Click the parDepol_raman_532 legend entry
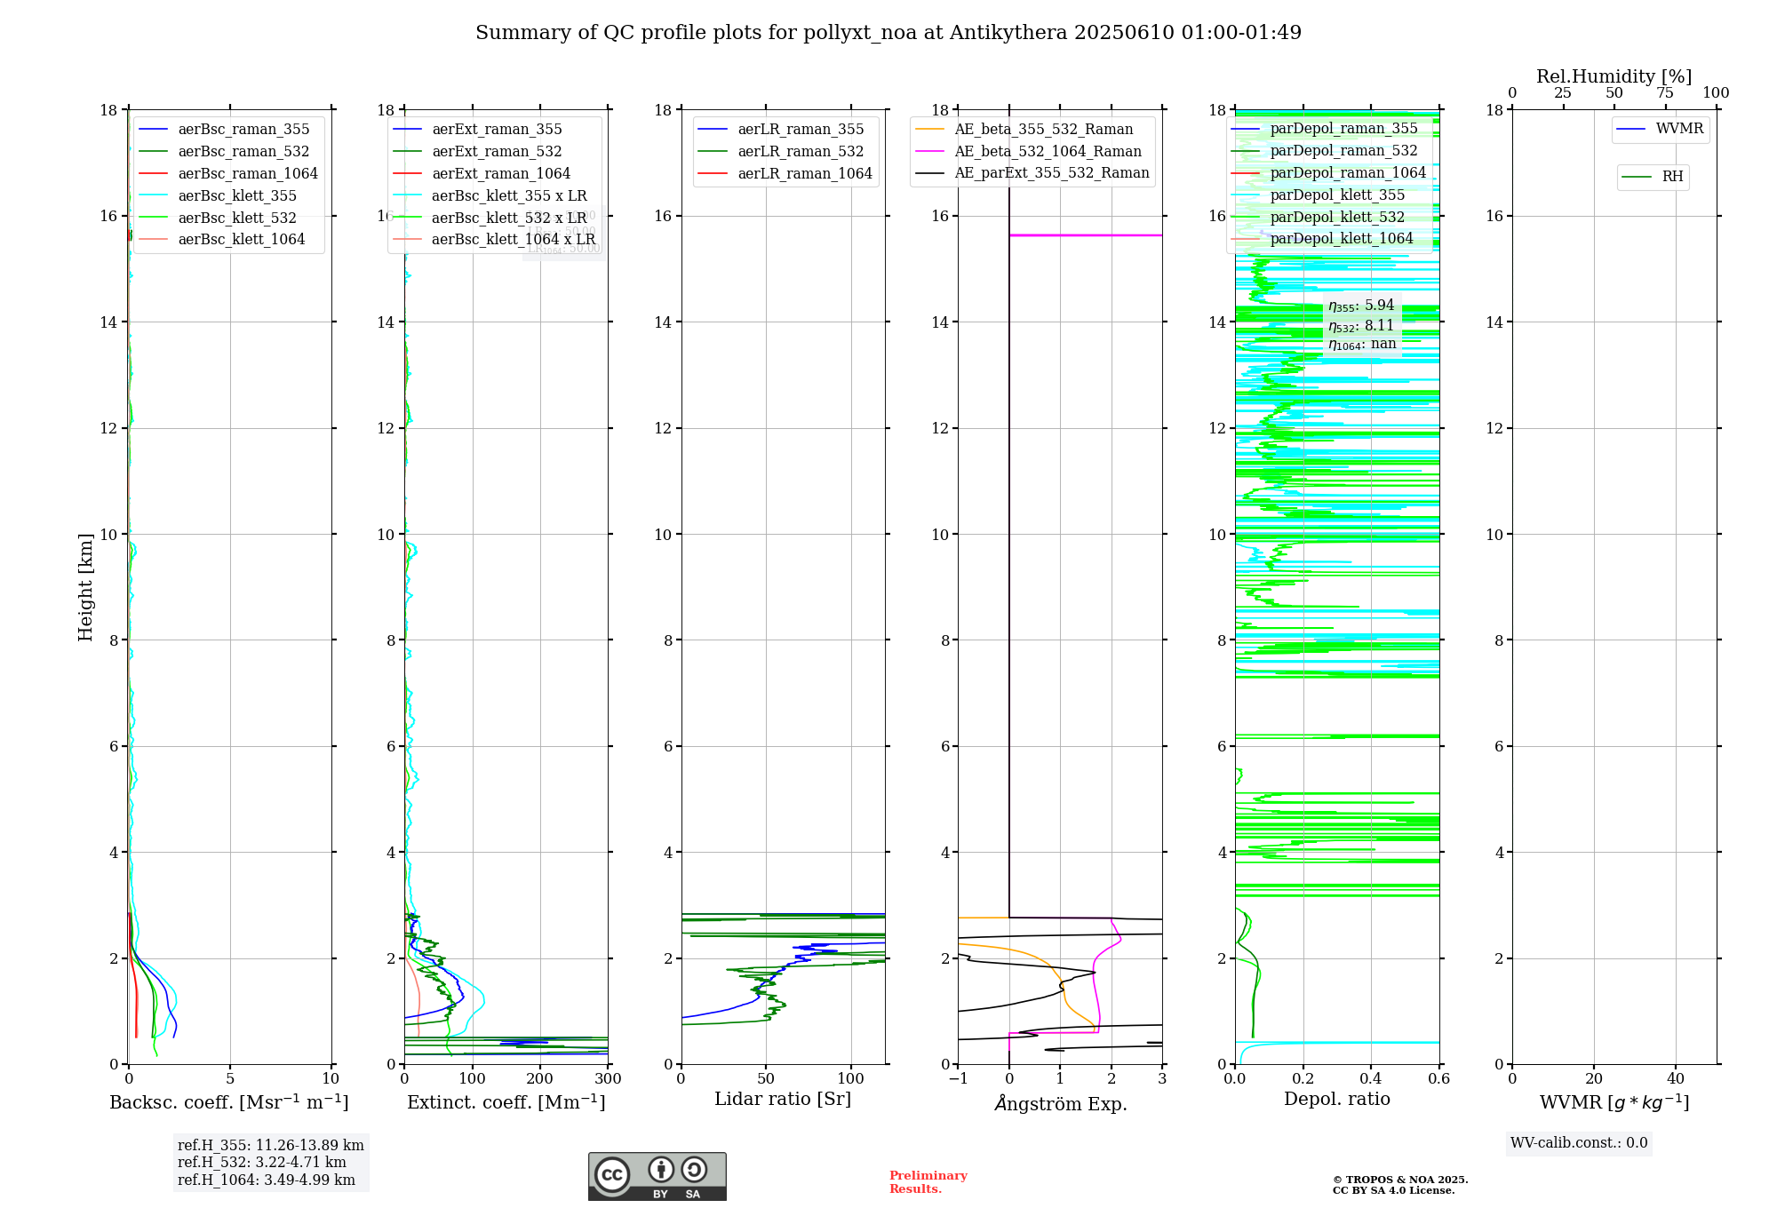The height and width of the screenshot is (1208, 1777). point(1325,151)
